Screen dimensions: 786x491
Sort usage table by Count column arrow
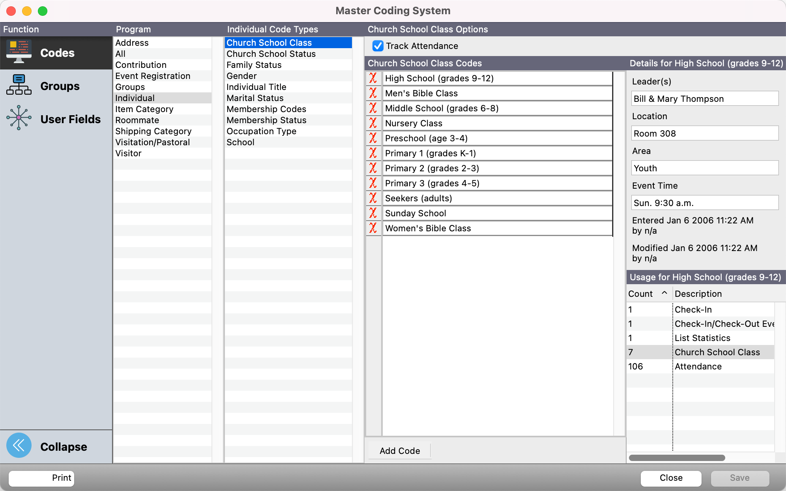click(x=664, y=293)
